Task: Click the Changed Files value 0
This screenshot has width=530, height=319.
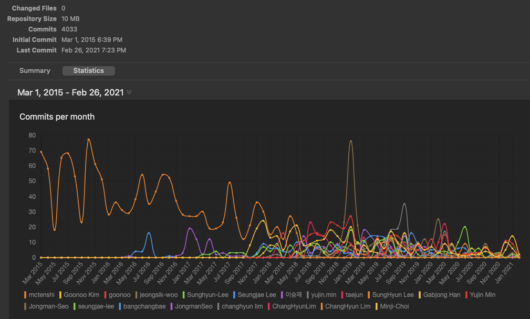Action: [64, 8]
